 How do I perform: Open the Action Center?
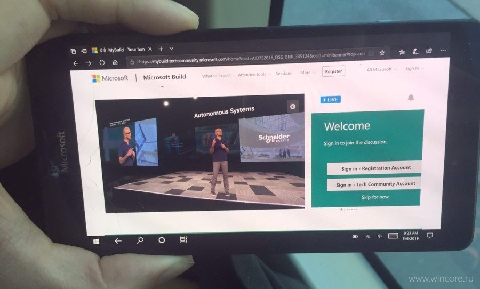pyautogui.click(x=430, y=235)
